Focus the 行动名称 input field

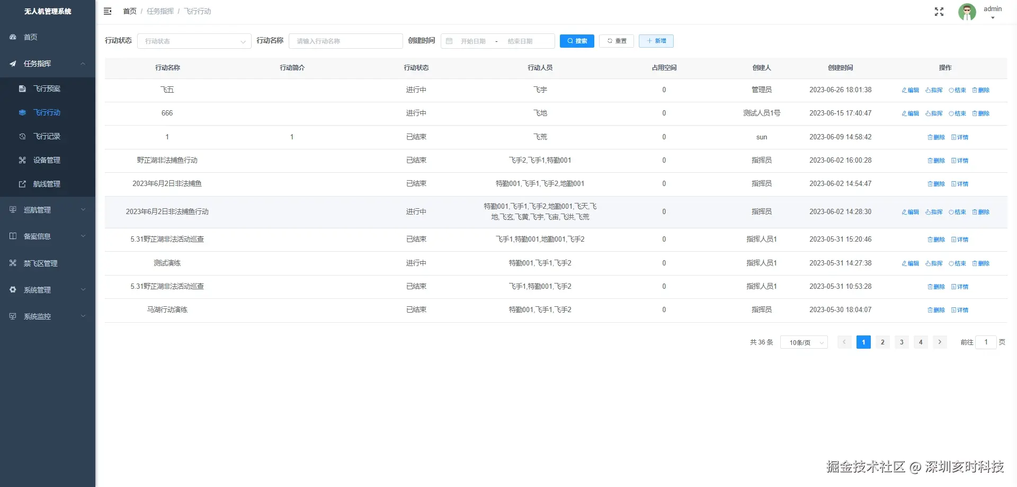coord(346,41)
